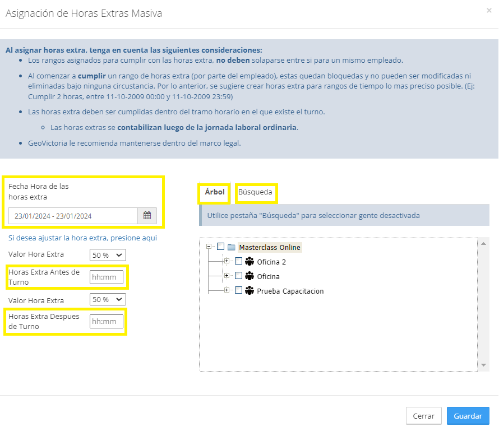Open the calendar date picker icon
Image resolution: width=499 pixels, height=436 pixels.
pyautogui.click(x=147, y=216)
